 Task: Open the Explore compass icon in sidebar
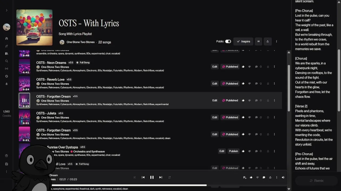(7, 76)
